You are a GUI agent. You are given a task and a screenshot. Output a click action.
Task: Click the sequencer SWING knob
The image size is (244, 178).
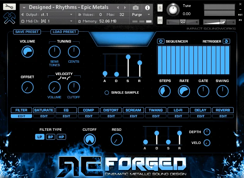[x=222, y=91]
